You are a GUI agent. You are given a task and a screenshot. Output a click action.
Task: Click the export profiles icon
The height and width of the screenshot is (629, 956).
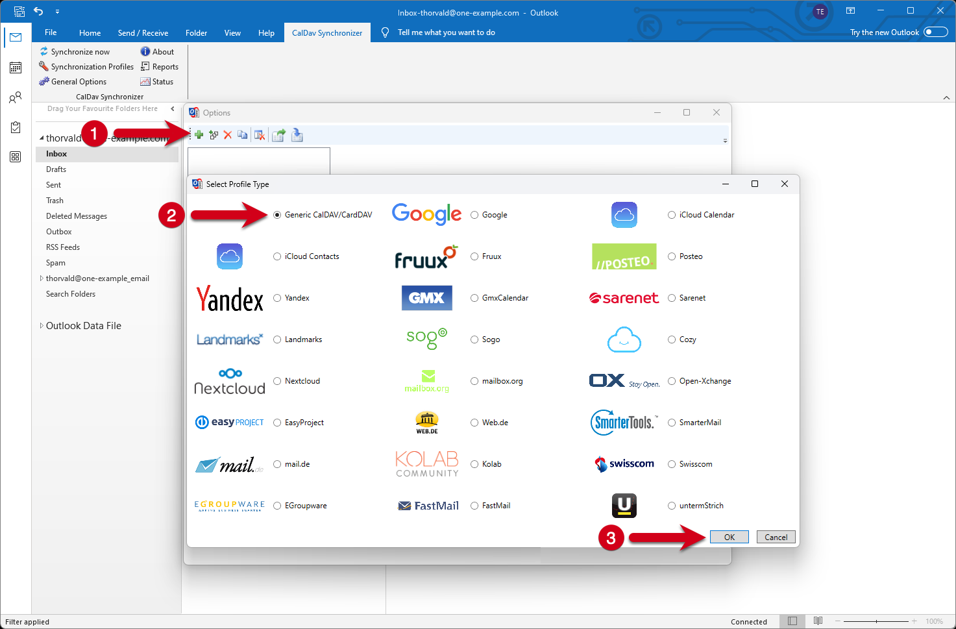pyautogui.click(x=278, y=135)
